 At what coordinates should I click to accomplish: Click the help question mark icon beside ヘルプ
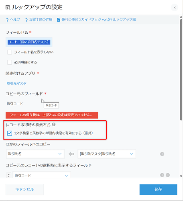point(7,20)
